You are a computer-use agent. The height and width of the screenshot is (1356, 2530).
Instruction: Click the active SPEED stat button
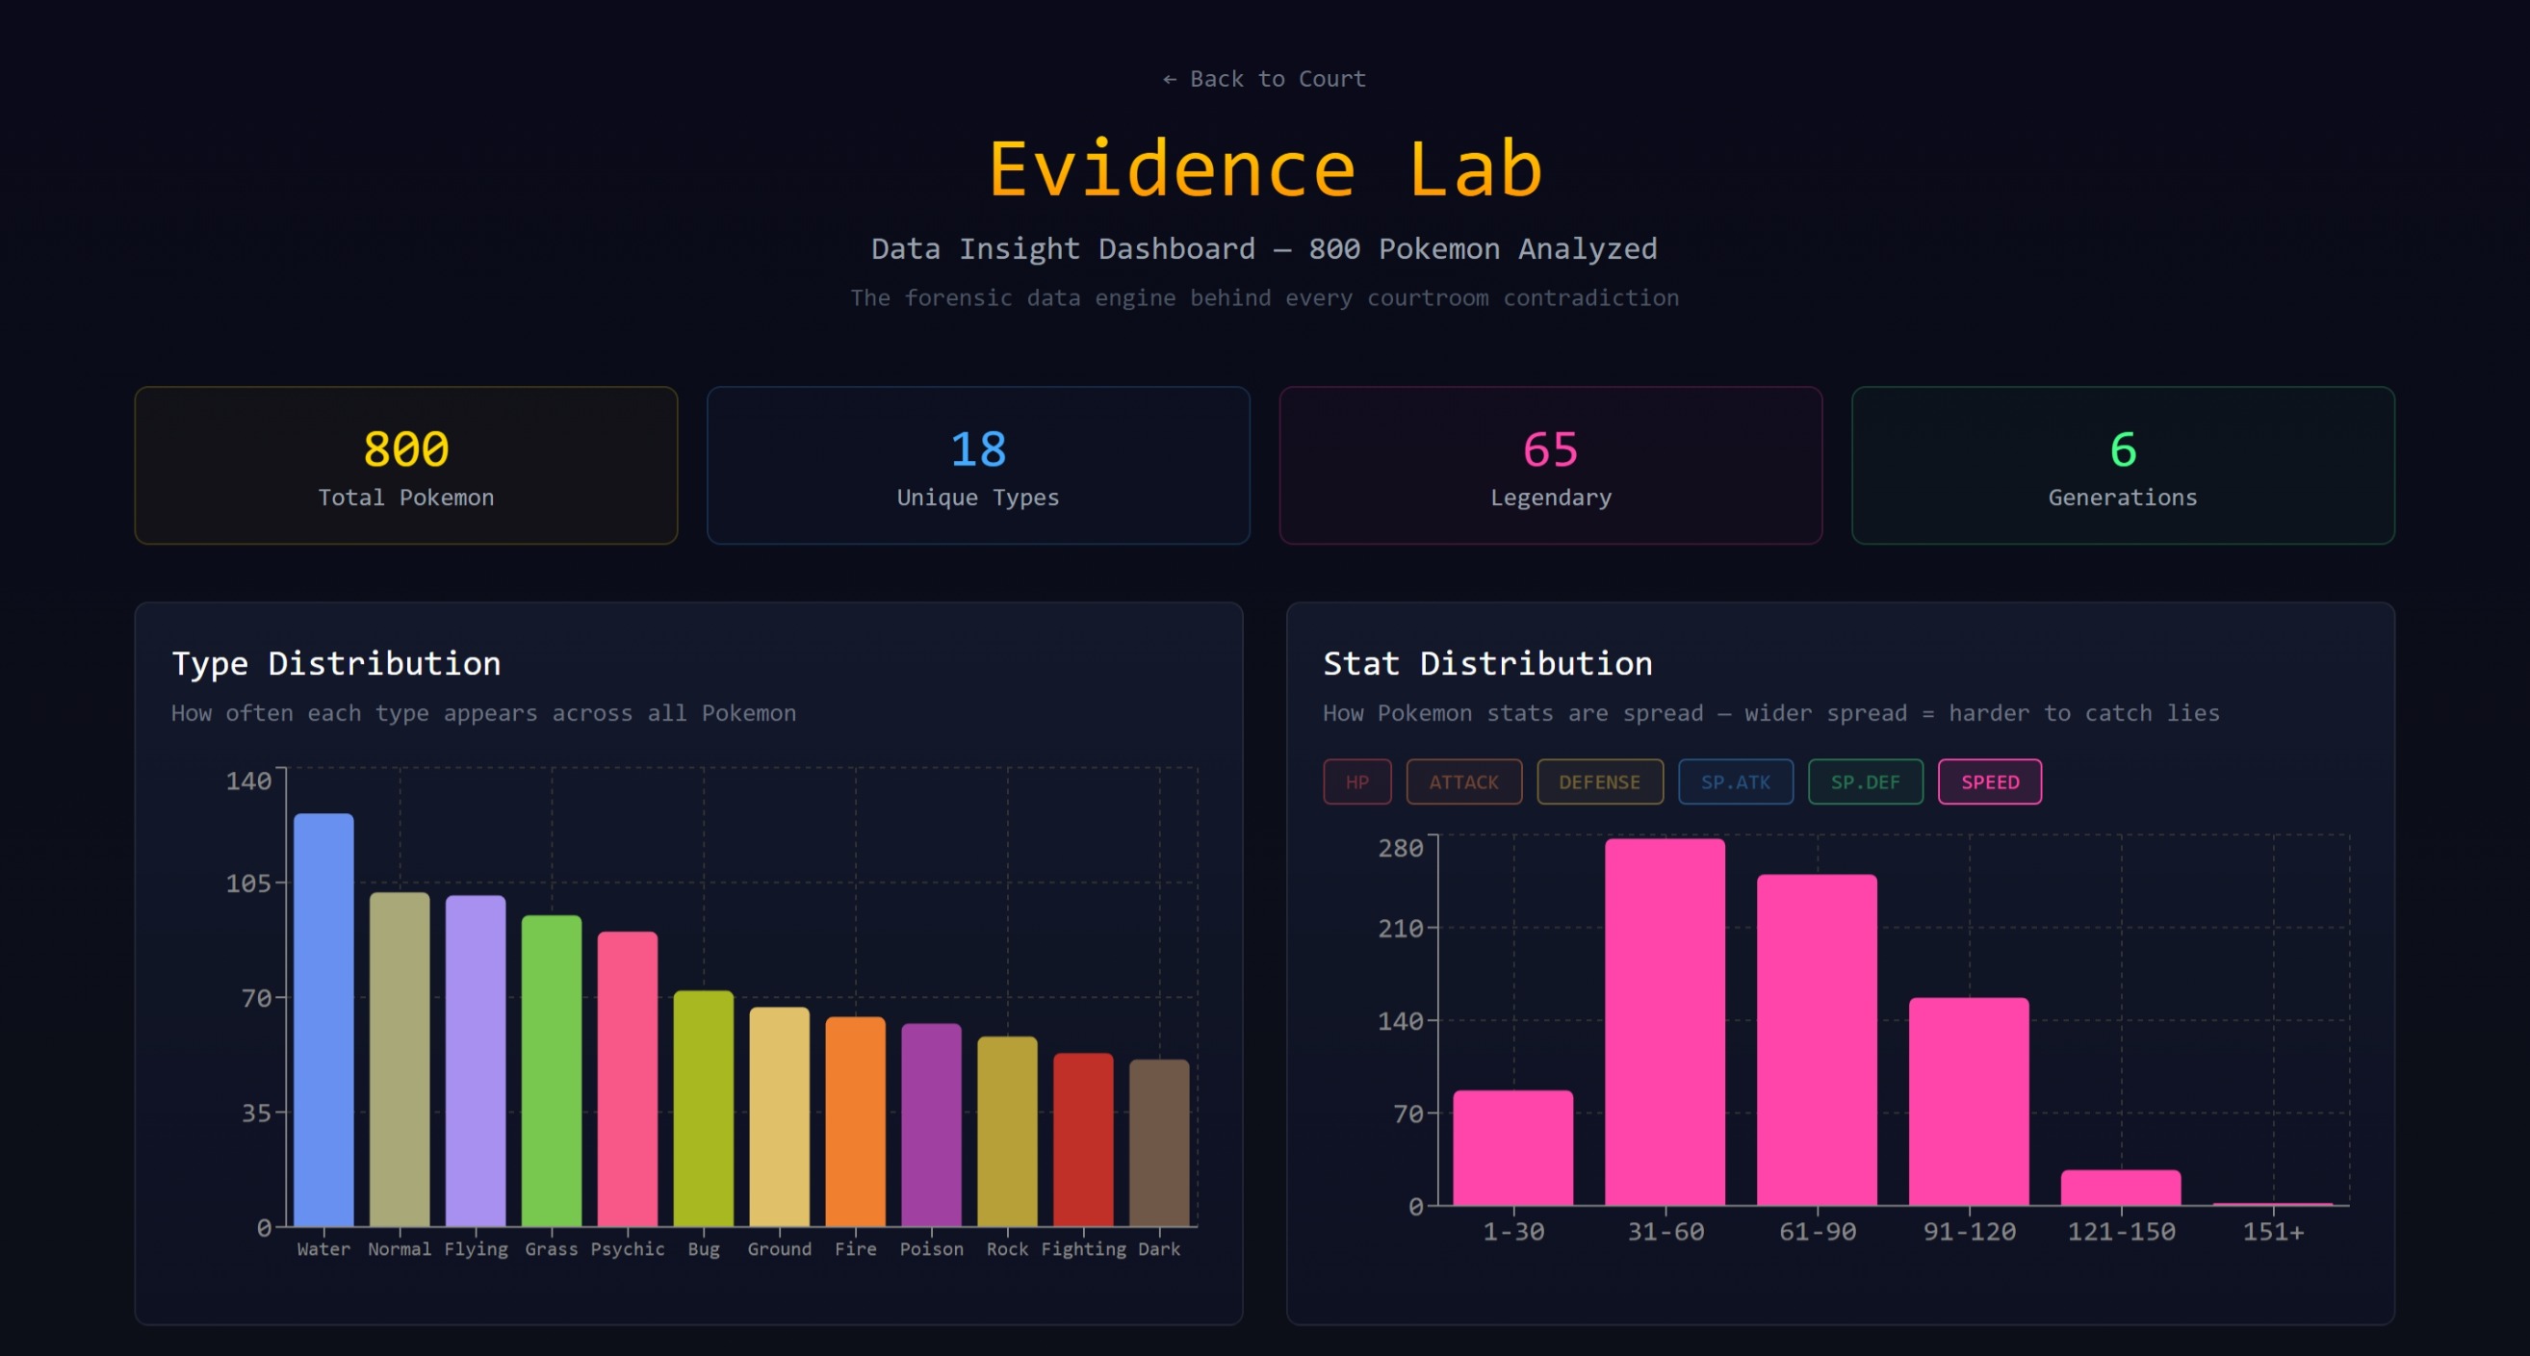(1989, 781)
